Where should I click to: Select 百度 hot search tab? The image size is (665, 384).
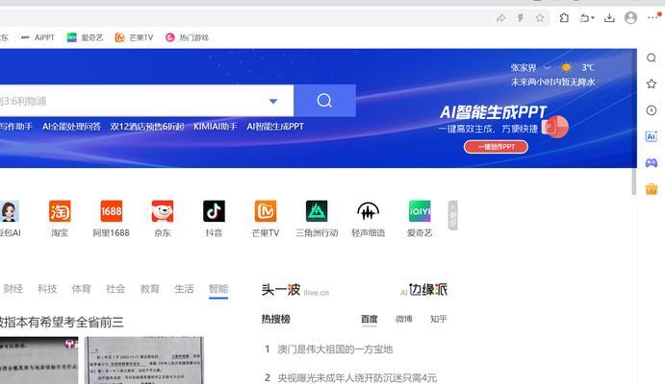(369, 319)
